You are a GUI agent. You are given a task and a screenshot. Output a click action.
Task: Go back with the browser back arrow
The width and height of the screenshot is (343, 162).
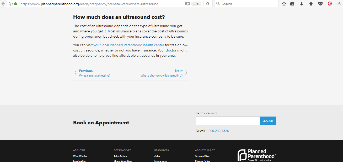click(3, 4)
